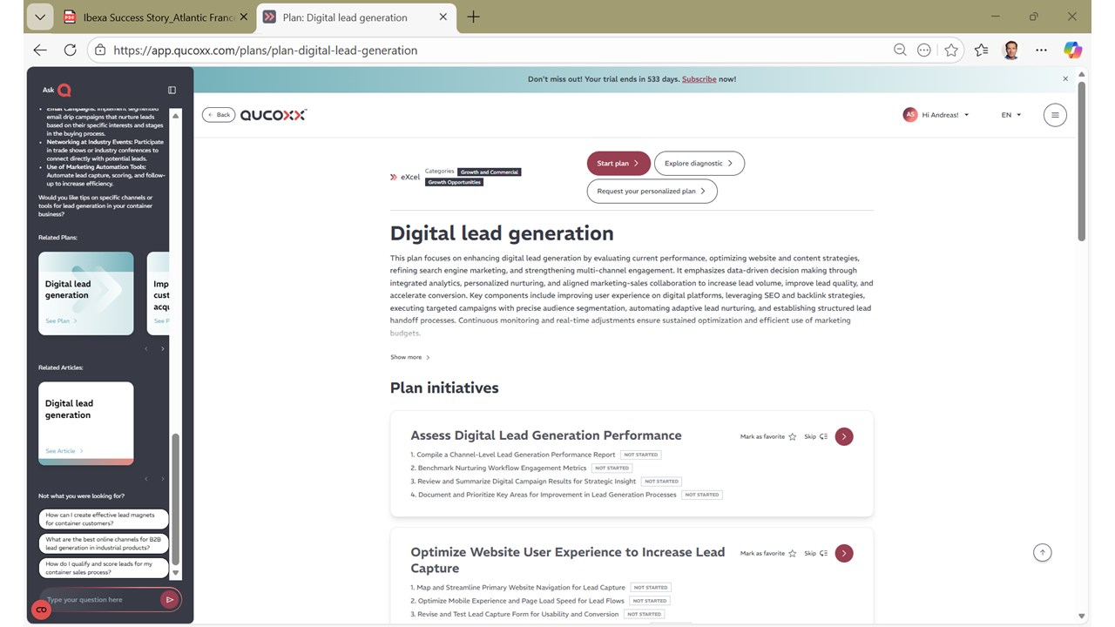Skip the Assess Digital Lead Generation initiative
Image resolution: width=1115 pixels, height=627 pixels.
(815, 437)
